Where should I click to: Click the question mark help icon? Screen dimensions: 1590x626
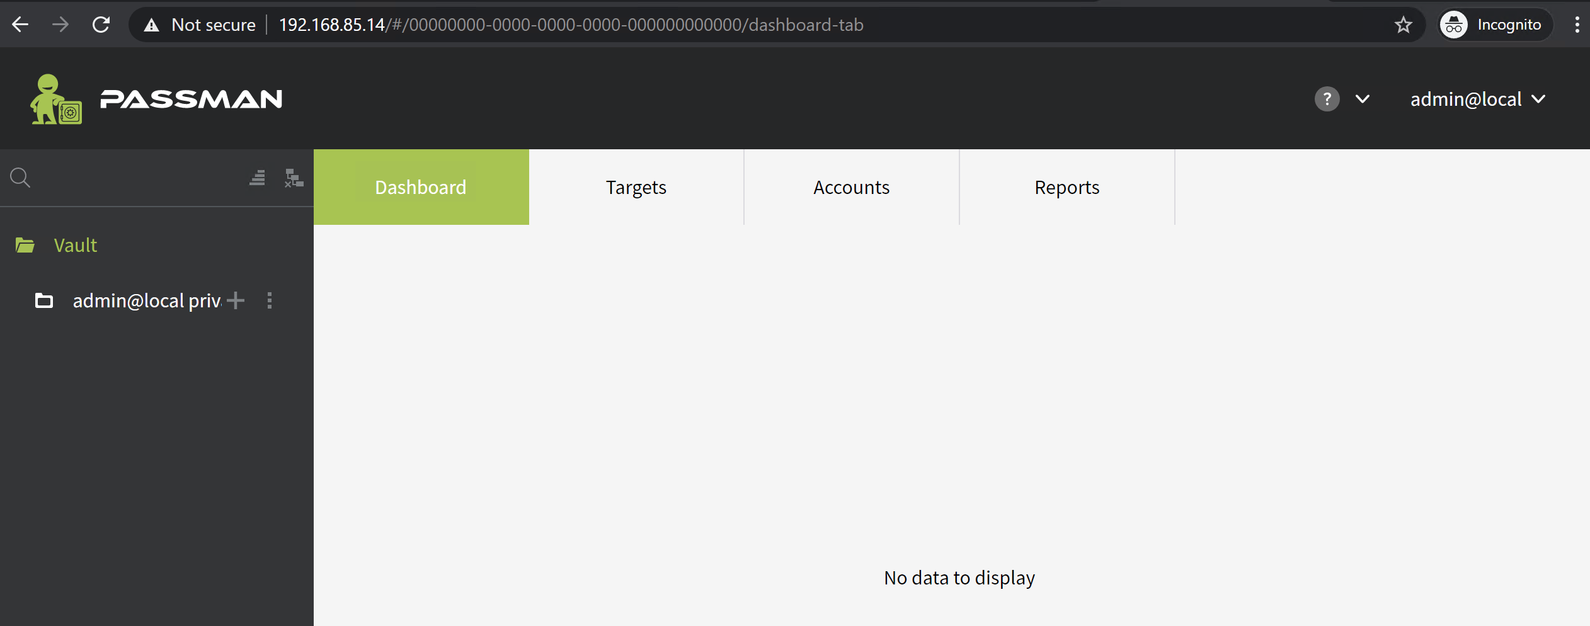coord(1327,99)
